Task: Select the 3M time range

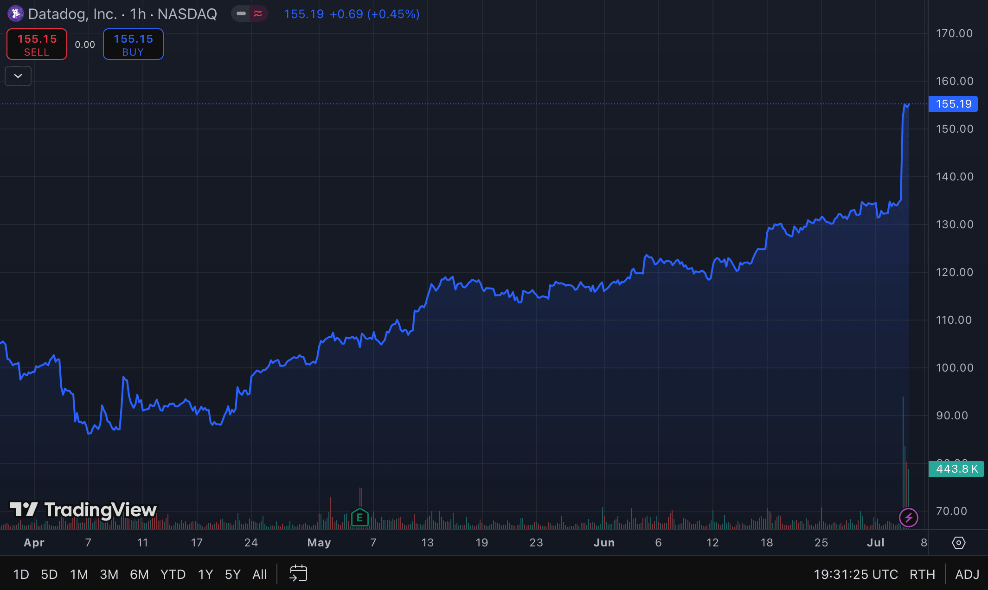Action: (x=109, y=574)
